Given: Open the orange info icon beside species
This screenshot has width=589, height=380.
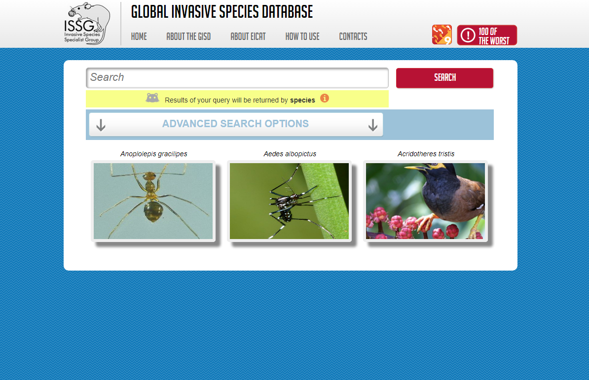Looking at the screenshot, I should point(325,99).
